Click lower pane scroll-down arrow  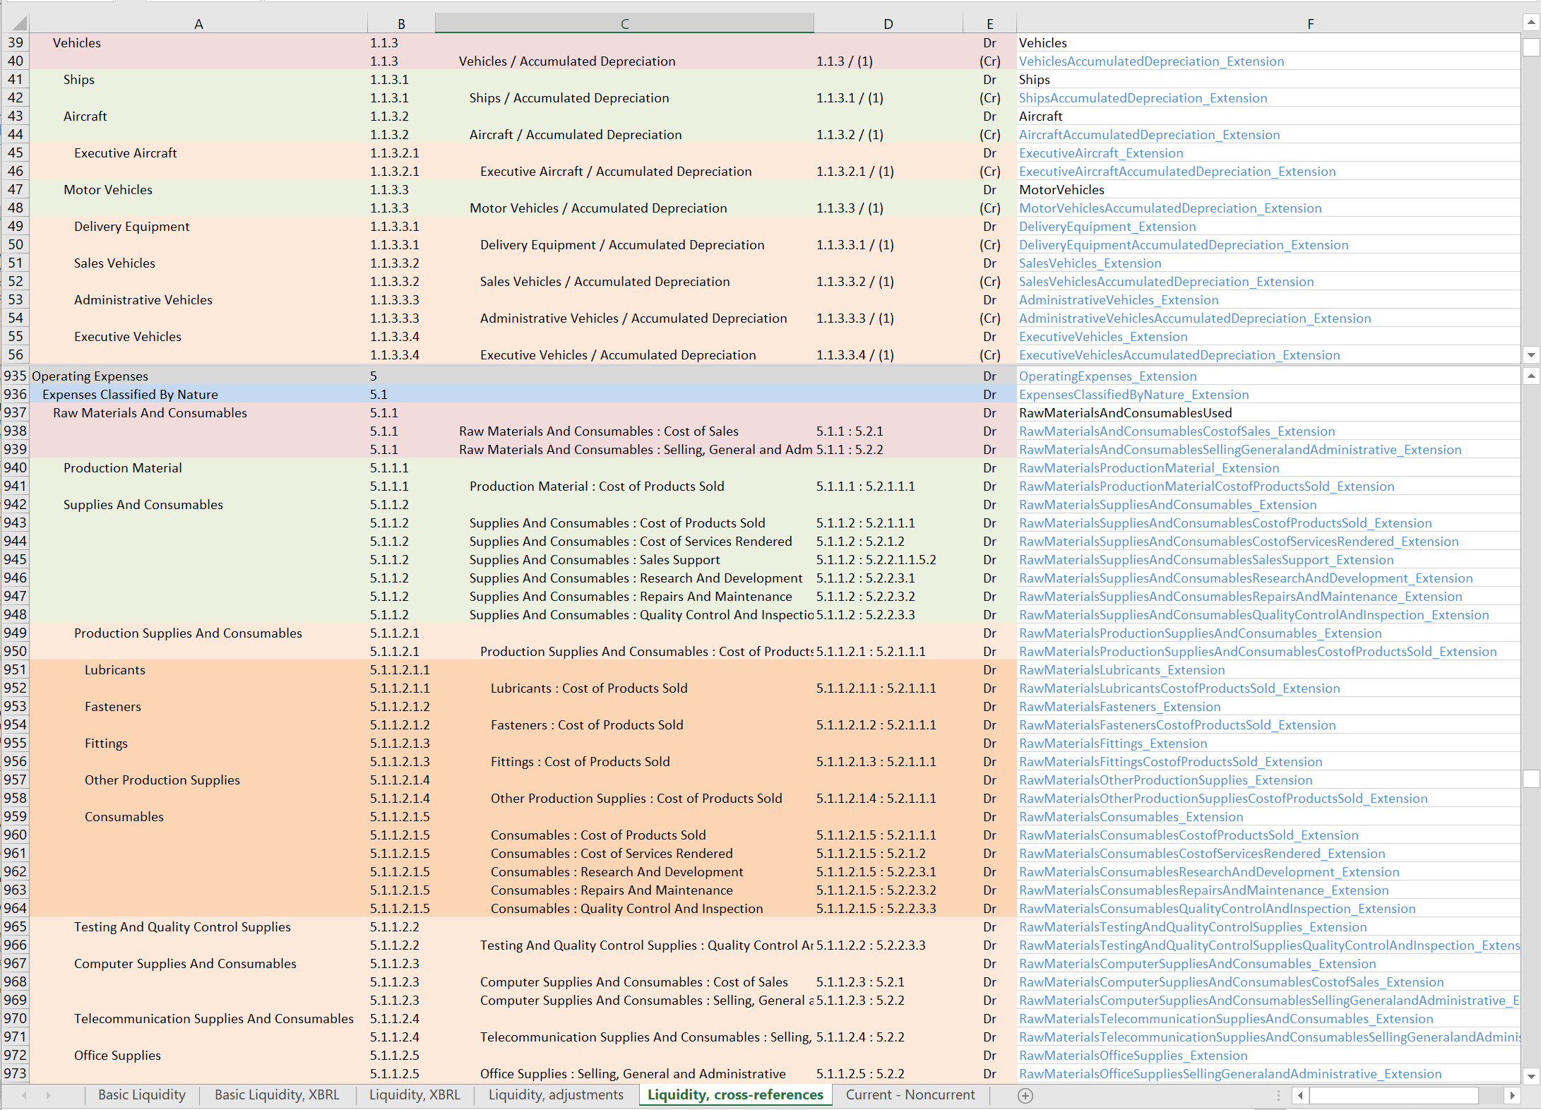(x=1531, y=1076)
